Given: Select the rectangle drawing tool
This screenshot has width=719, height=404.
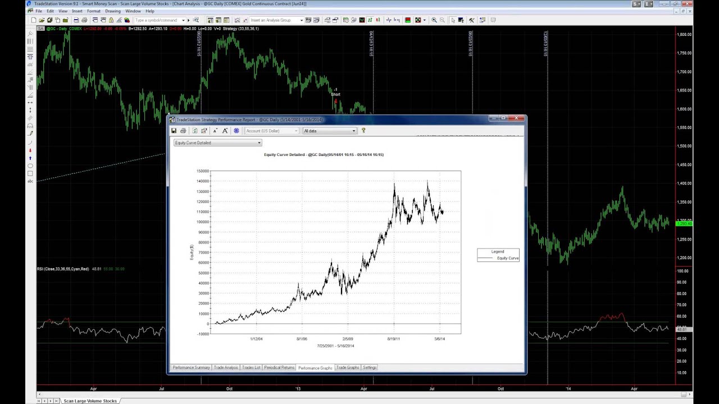Looking at the screenshot, I should tap(30, 173).
